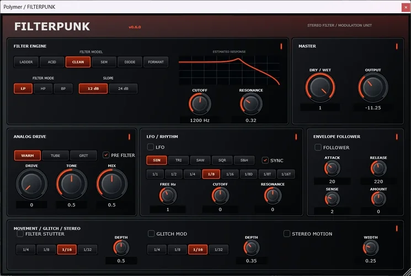Viewport: 411px width, 276px height.
Task: Uncheck the SYNC checkbox
Action: (265, 160)
